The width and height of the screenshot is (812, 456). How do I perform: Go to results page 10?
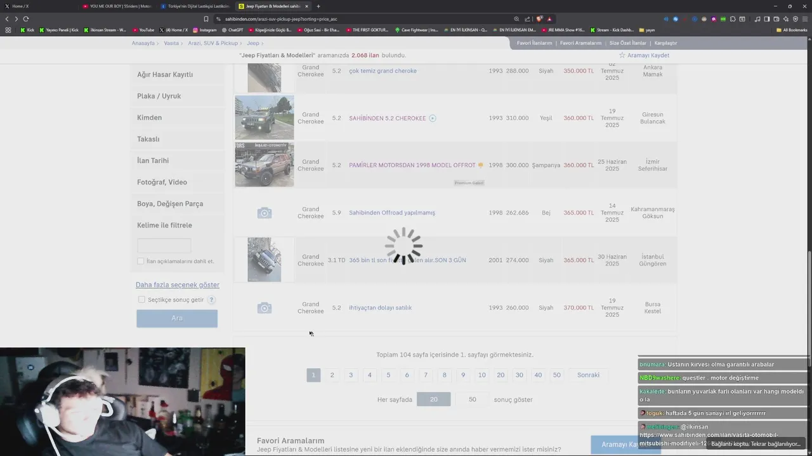coord(482,375)
